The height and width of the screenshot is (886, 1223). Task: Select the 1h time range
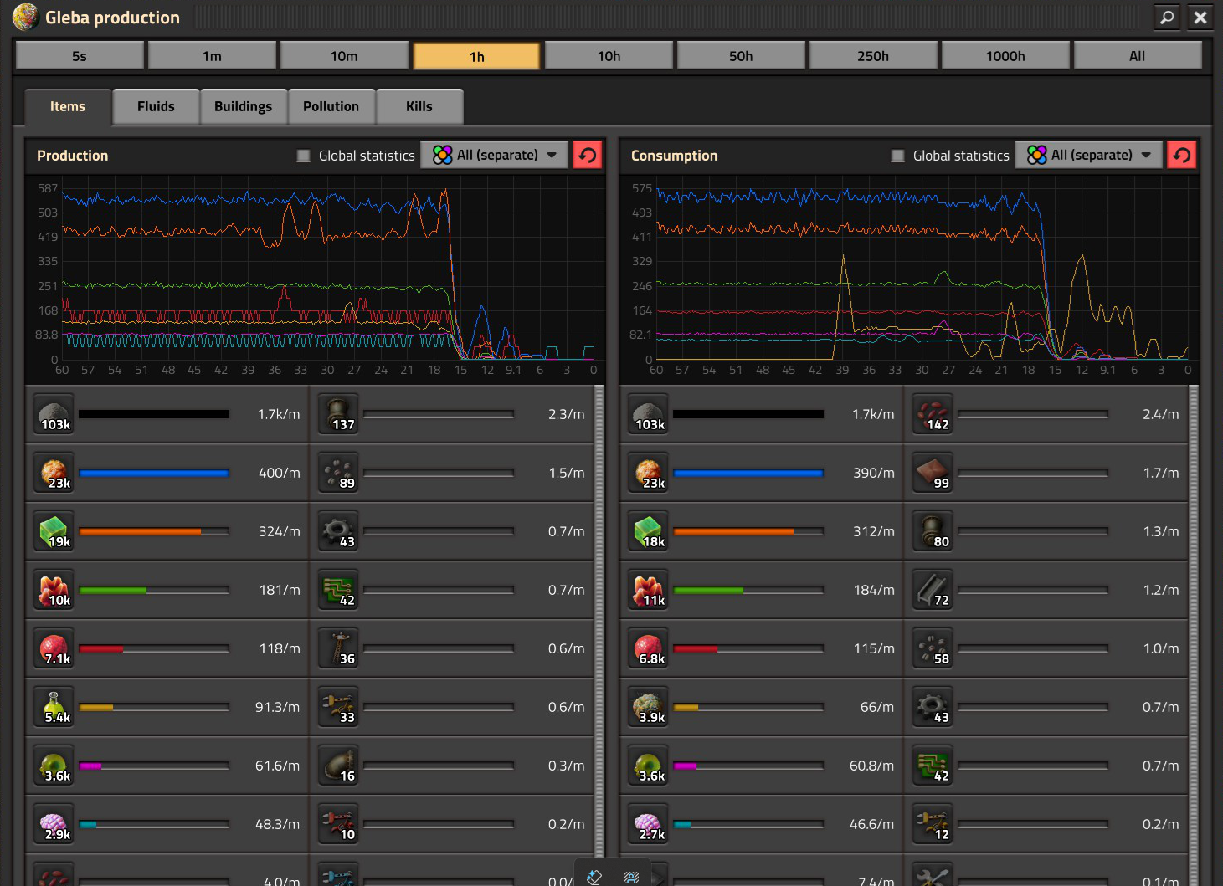pyautogui.click(x=476, y=56)
